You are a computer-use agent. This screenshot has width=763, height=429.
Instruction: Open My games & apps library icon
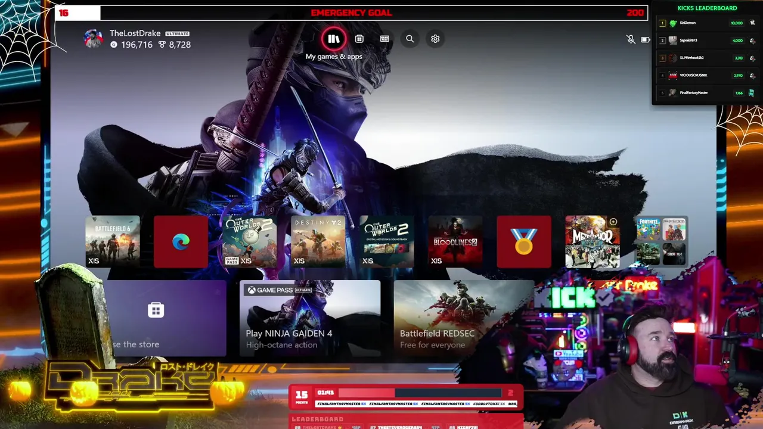click(x=334, y=39)
